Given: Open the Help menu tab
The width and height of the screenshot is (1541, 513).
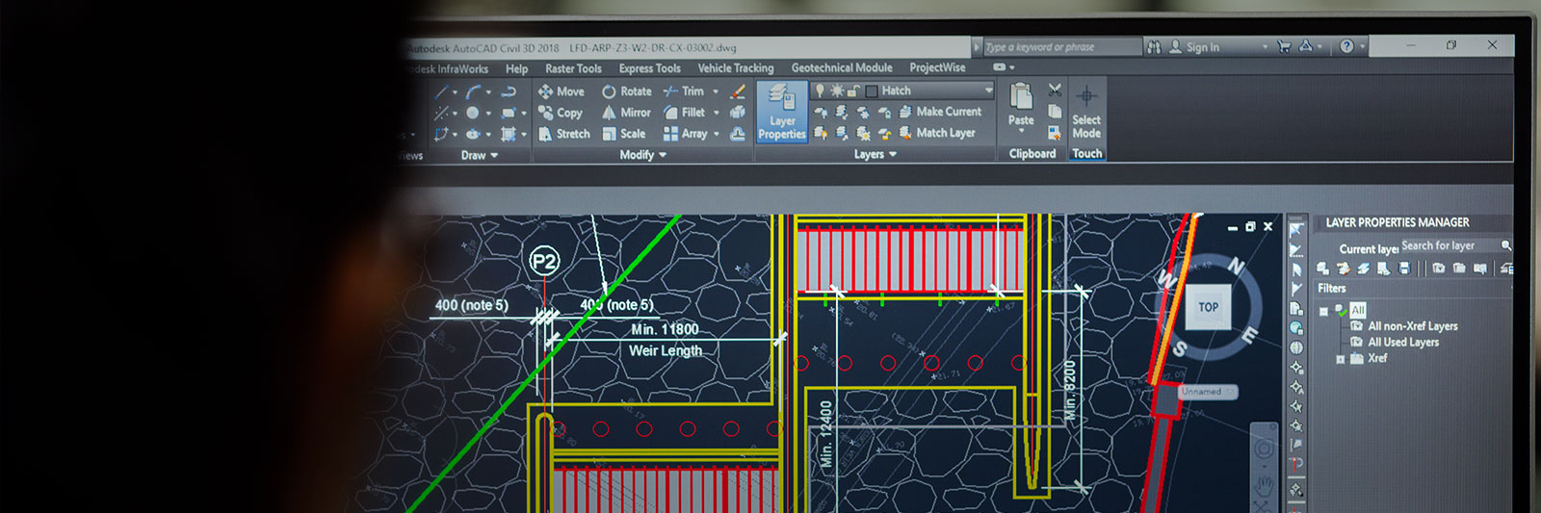Looking at the screenshot, I should pyautogui.click(x=516, y=69).
